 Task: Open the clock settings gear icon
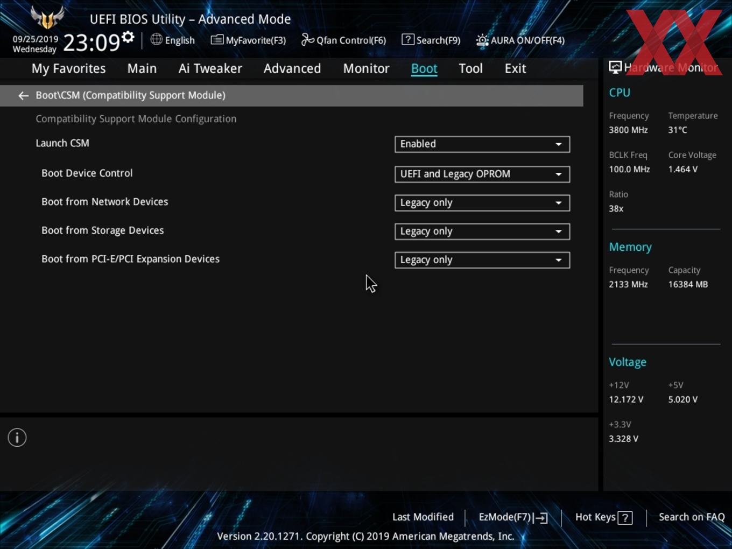coord(128,37)
